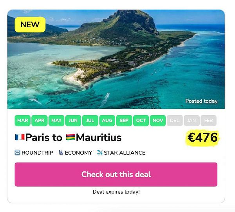The width and height of the screenshot is (235, 212).
Task: Click the French flag icon
Action: tap(20, 137)
